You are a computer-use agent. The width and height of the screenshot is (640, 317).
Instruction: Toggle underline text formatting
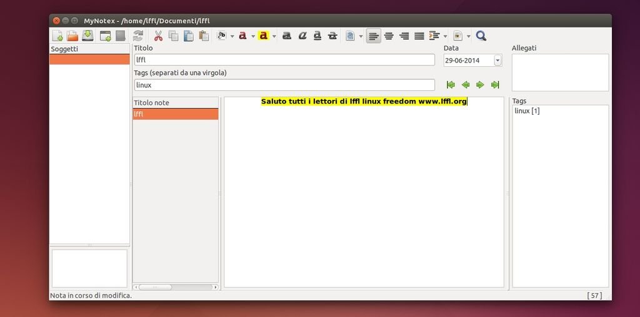(317, 36)
